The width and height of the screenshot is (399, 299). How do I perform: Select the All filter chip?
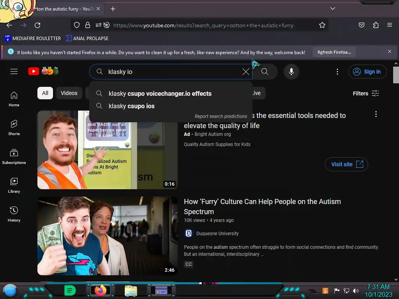click(x=45, y=93)
